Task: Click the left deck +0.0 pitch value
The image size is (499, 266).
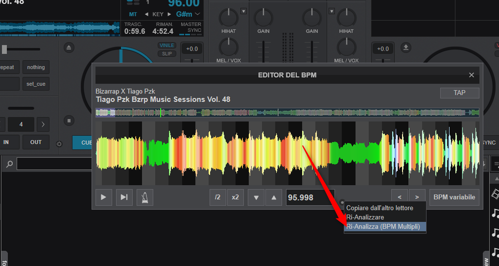Action: click(192, 49)
